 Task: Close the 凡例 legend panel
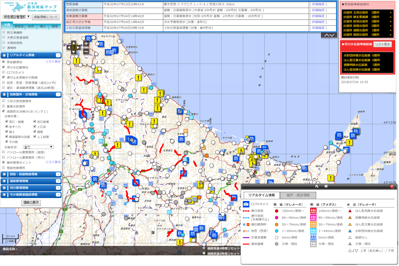tap(392, 186)
